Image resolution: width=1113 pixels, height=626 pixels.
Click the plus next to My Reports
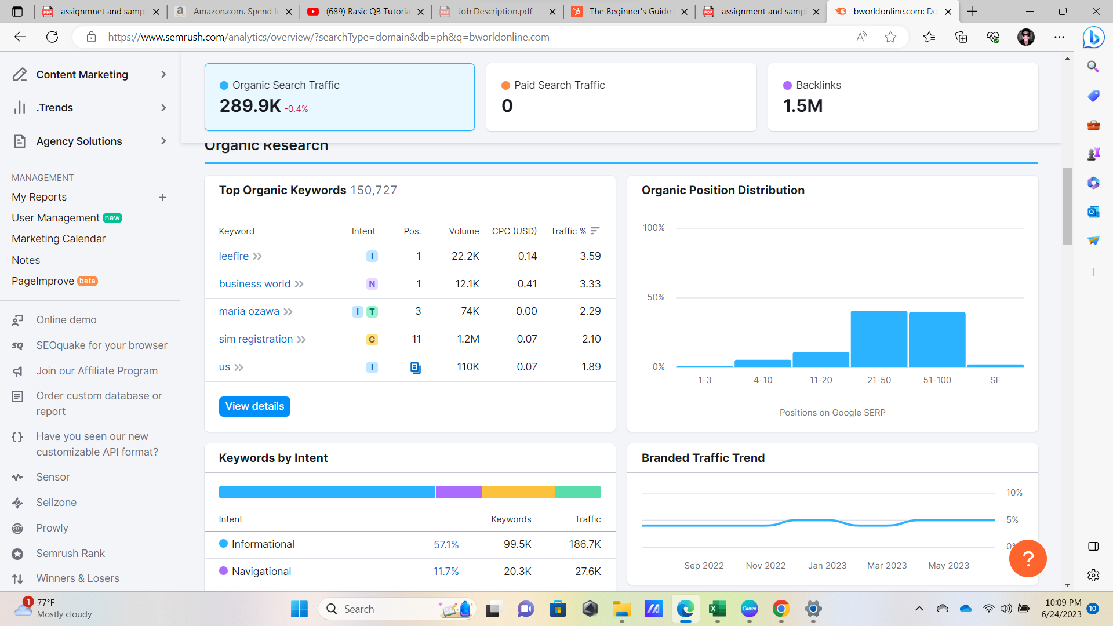[163, 198]
